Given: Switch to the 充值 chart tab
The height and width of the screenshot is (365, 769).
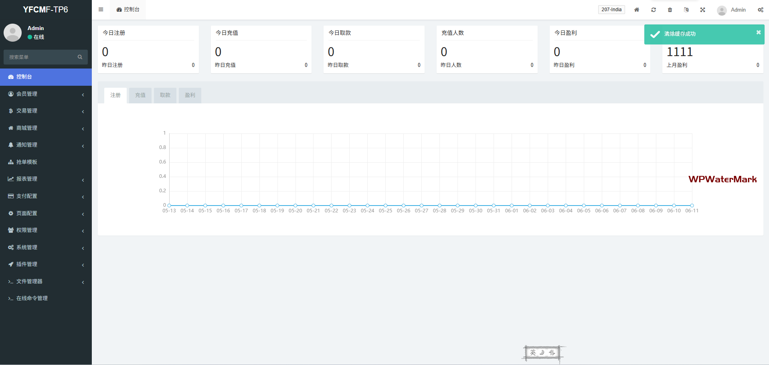Looking at the screenshot, I should tap(140, 95).
